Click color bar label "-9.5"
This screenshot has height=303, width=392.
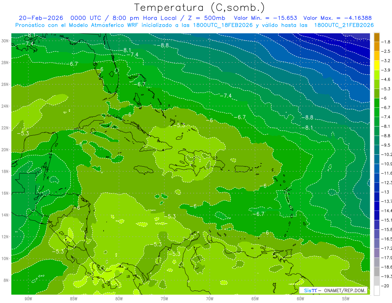(x=385, y=145)
